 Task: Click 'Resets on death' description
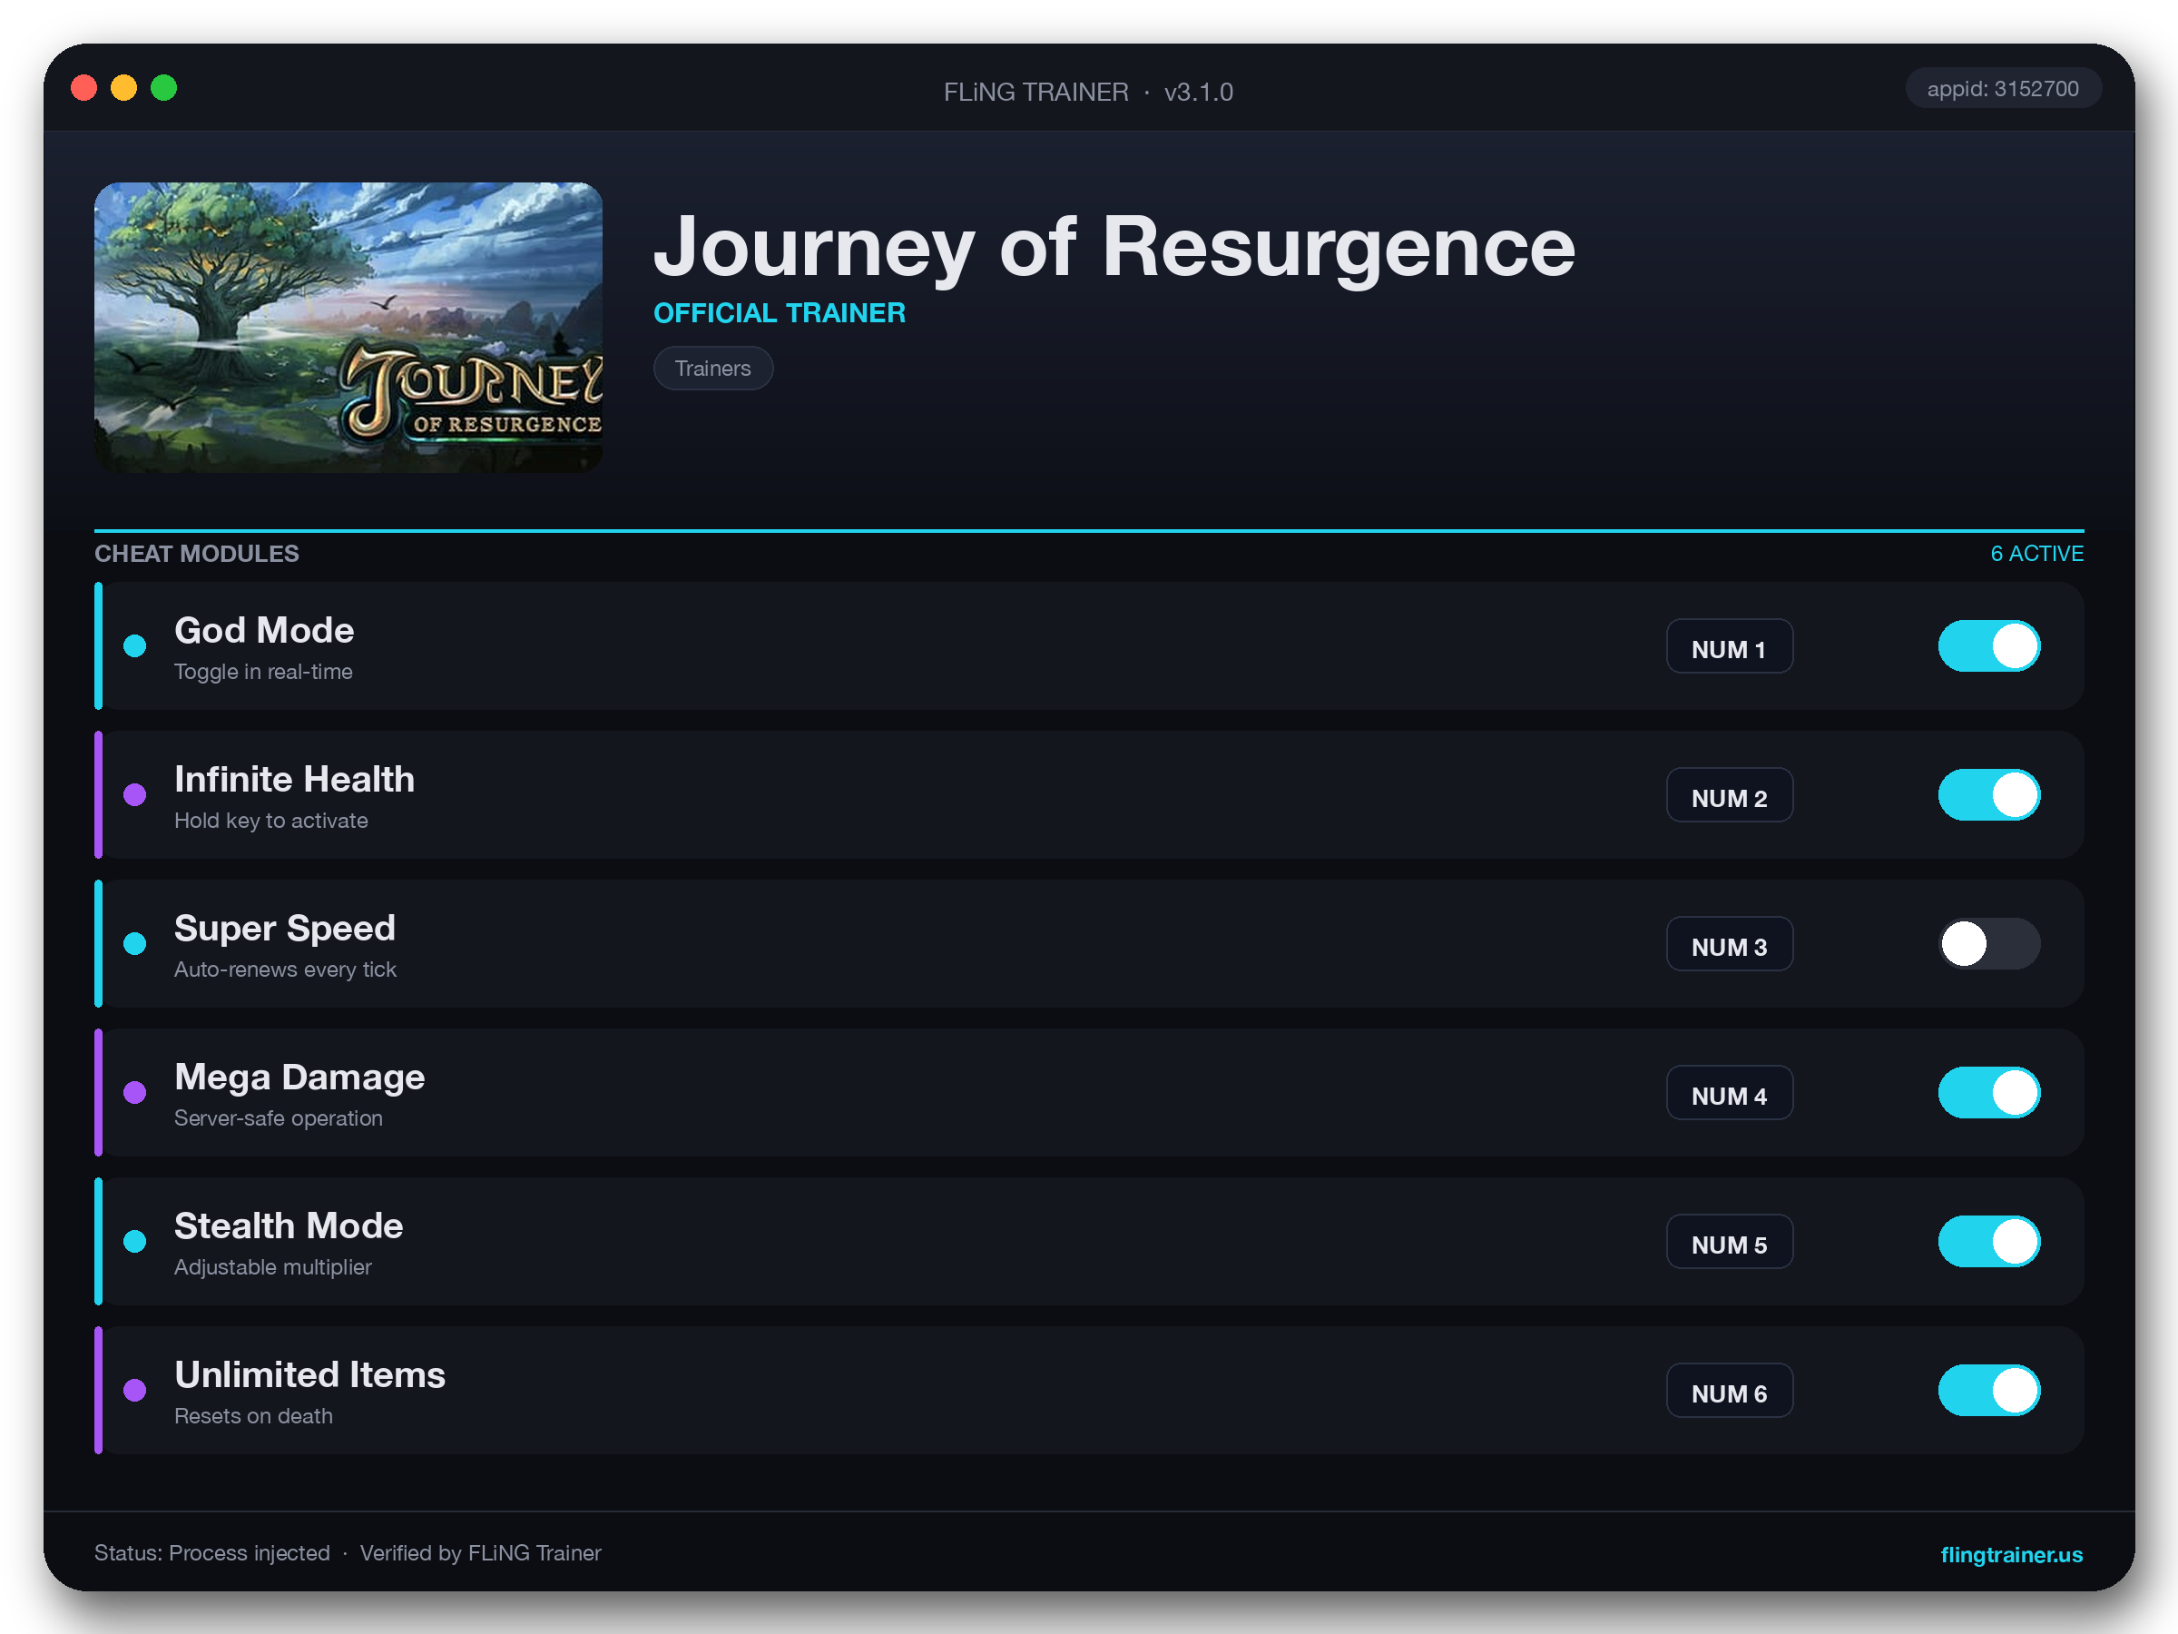pyautogui.click(x=253, y=1415)
